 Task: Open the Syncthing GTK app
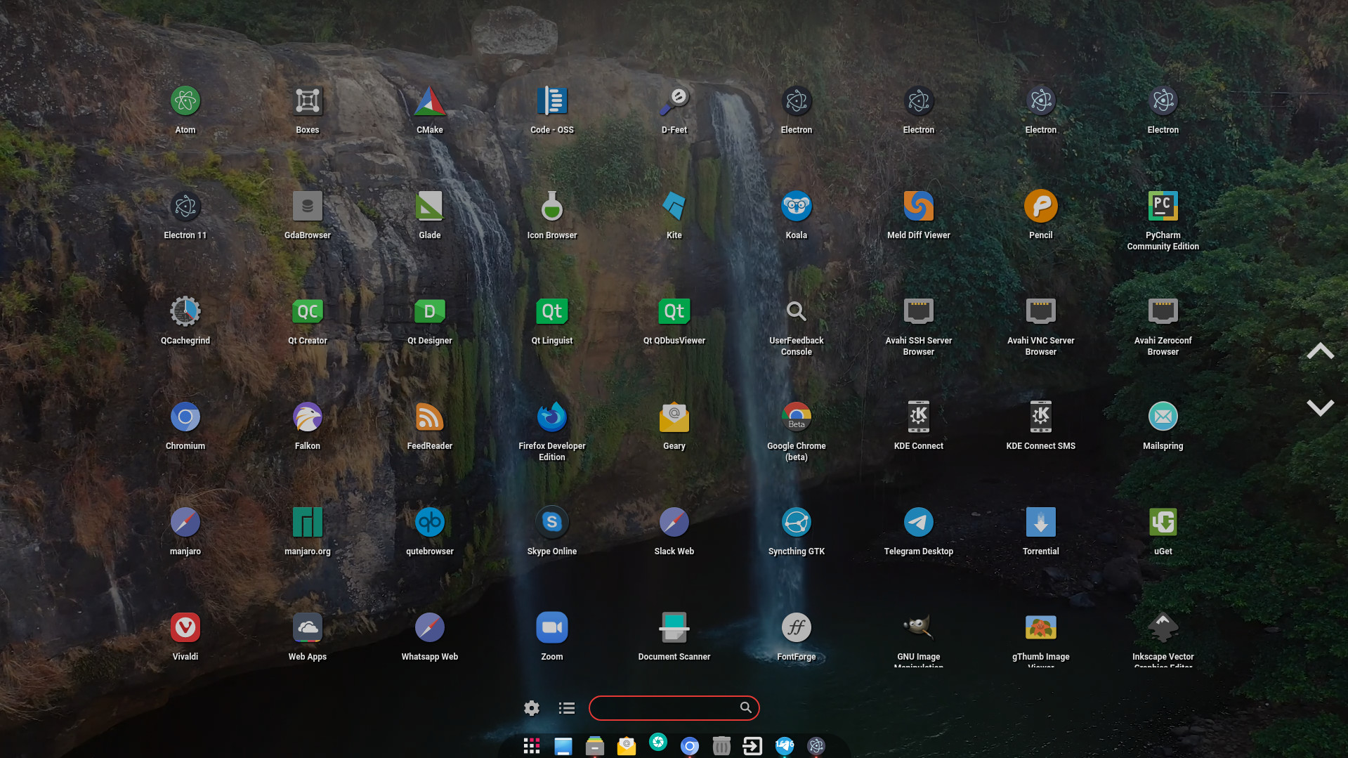coord(796,523)
